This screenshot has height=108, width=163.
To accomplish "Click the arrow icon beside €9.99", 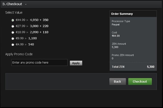I will click(26, 38).
